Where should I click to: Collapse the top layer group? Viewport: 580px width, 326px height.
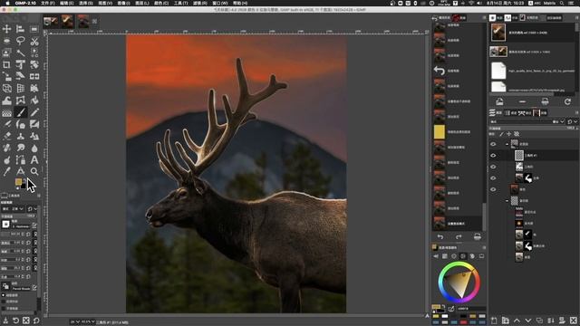pyautogui.click(x=507, y=144)
